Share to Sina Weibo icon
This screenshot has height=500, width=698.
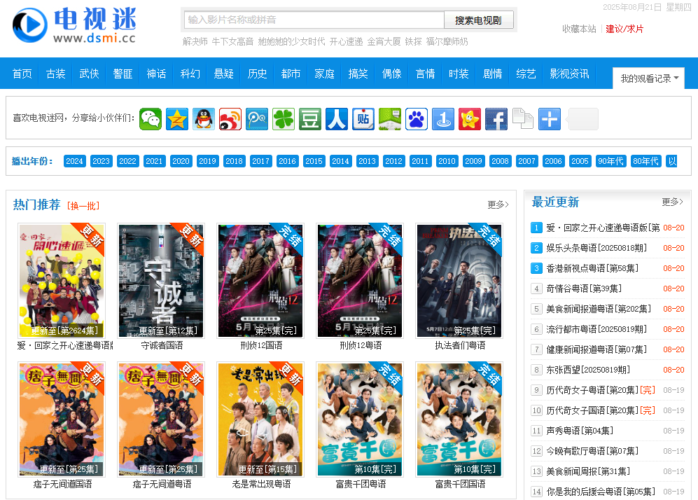coord(230,119)
